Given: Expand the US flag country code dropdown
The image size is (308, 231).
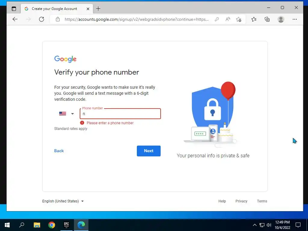Looking at the screenshot, I should (66, 113).
